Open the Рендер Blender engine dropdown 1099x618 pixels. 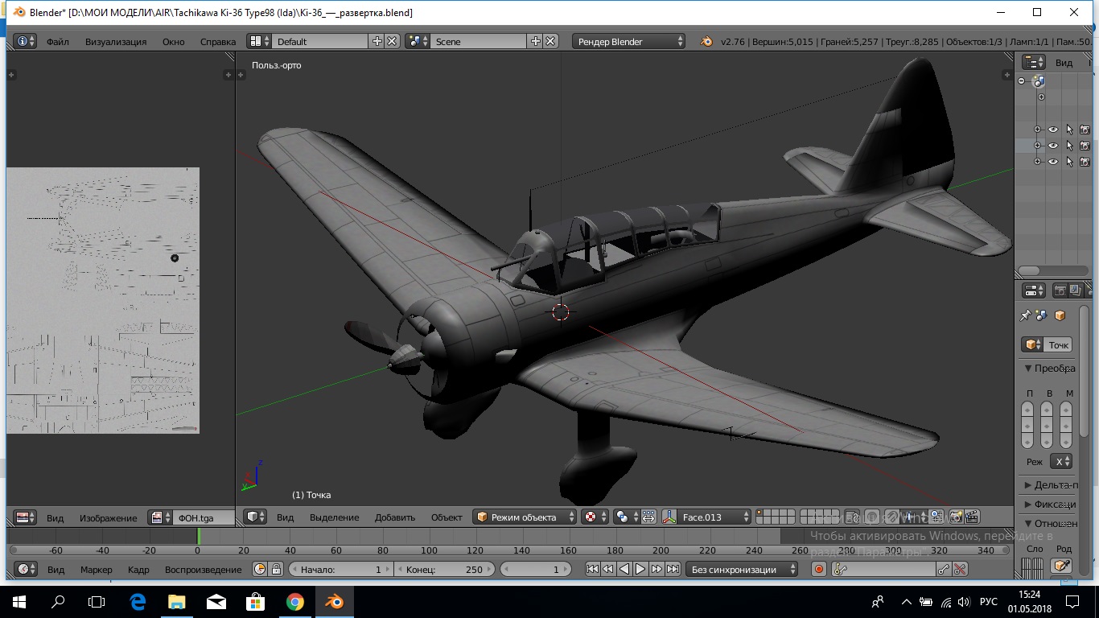629,41
